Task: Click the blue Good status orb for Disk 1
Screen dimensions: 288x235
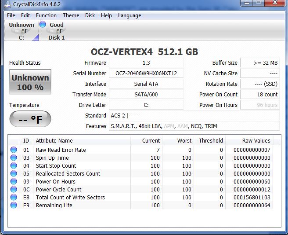Action: point(43,24)
